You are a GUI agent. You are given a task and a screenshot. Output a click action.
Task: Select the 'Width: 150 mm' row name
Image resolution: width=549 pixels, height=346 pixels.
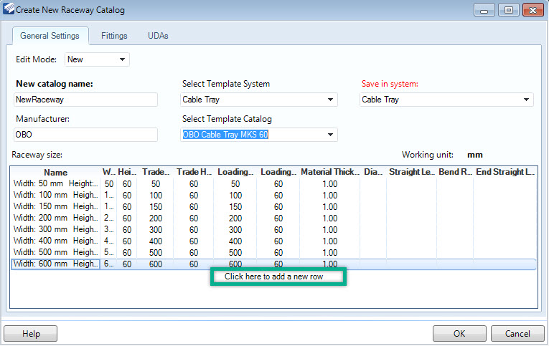(x=55, y=206)
